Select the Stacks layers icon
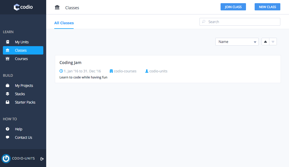 [x=7, y=94]
